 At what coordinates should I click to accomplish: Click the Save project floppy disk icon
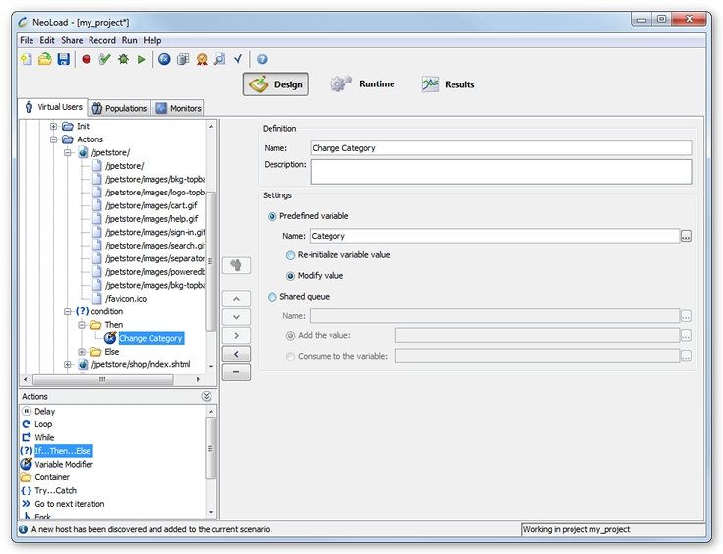pos(63,60)
